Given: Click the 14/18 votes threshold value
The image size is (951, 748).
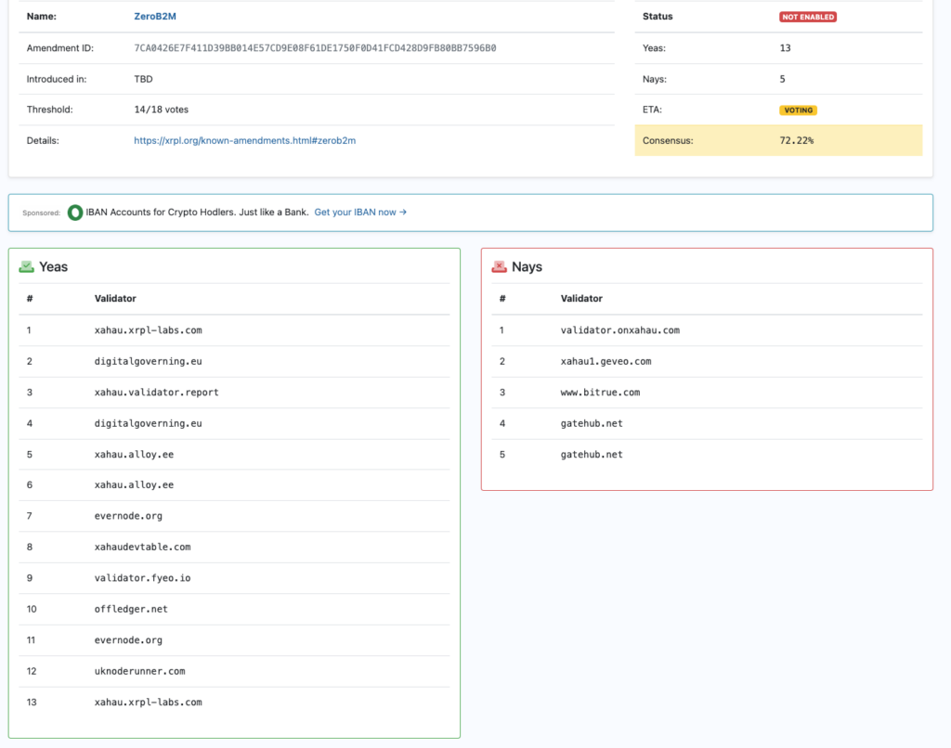Looking at the screenshot, I should [162, 110].
